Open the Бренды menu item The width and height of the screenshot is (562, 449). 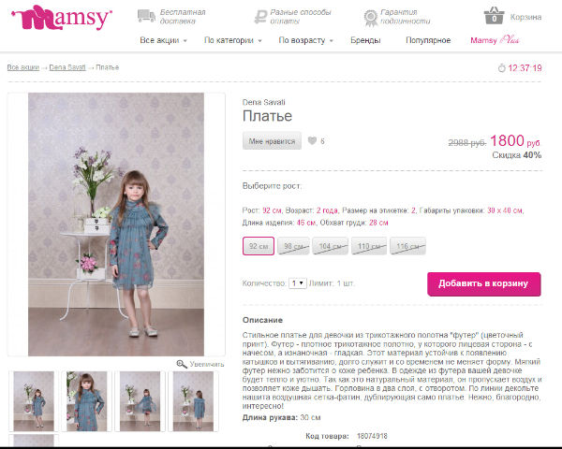pos(365,40)
